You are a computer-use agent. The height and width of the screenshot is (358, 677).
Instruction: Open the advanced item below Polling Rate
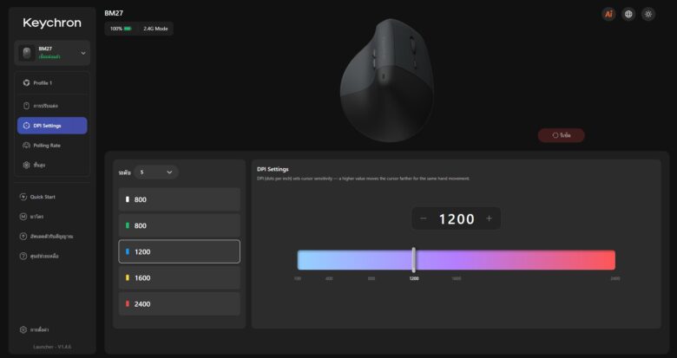(52, 165)
